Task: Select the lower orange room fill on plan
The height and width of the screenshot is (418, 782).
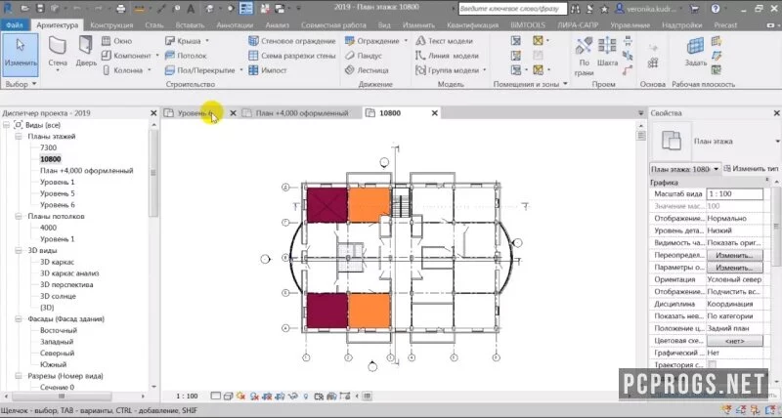Action: coord(369,311)
